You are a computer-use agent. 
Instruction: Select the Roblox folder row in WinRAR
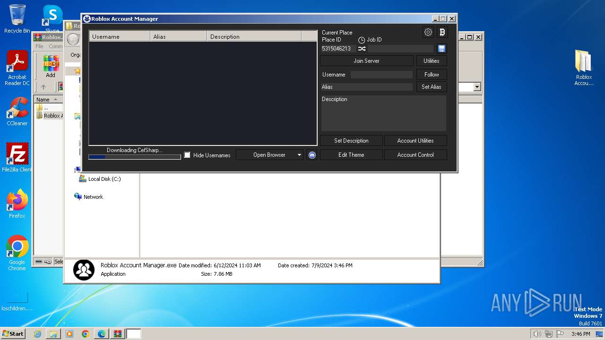49,116
